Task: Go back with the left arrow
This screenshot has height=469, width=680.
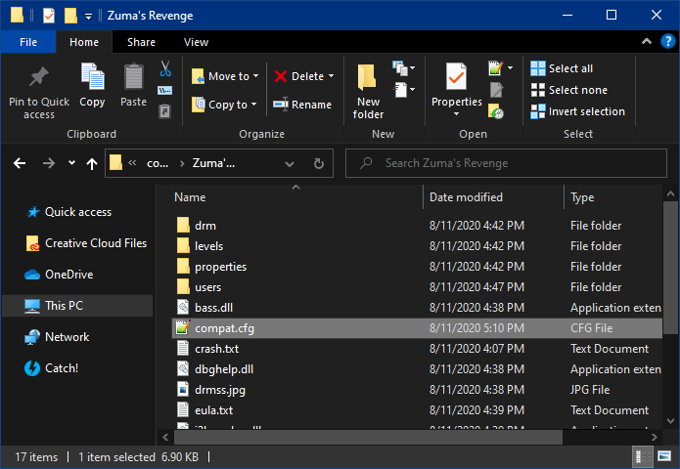Action: click(20, 163)
